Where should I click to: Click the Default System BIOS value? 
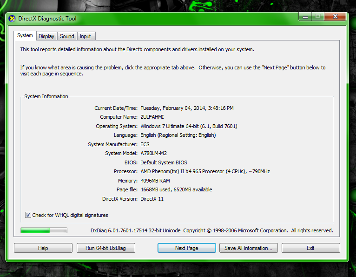[x=164, y=162]
